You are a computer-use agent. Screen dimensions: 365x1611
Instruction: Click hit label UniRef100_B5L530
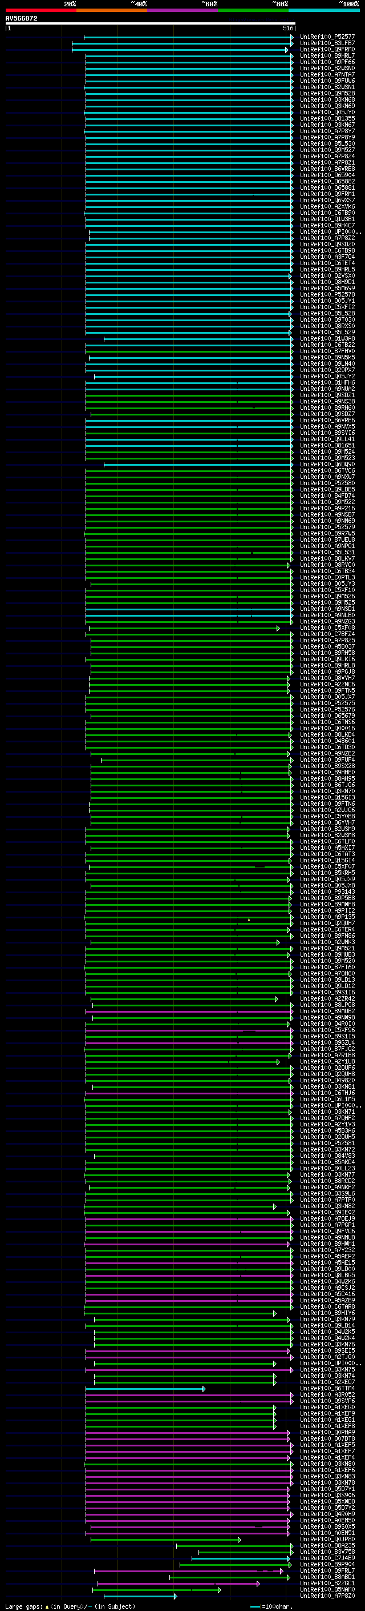coord(327,144)
